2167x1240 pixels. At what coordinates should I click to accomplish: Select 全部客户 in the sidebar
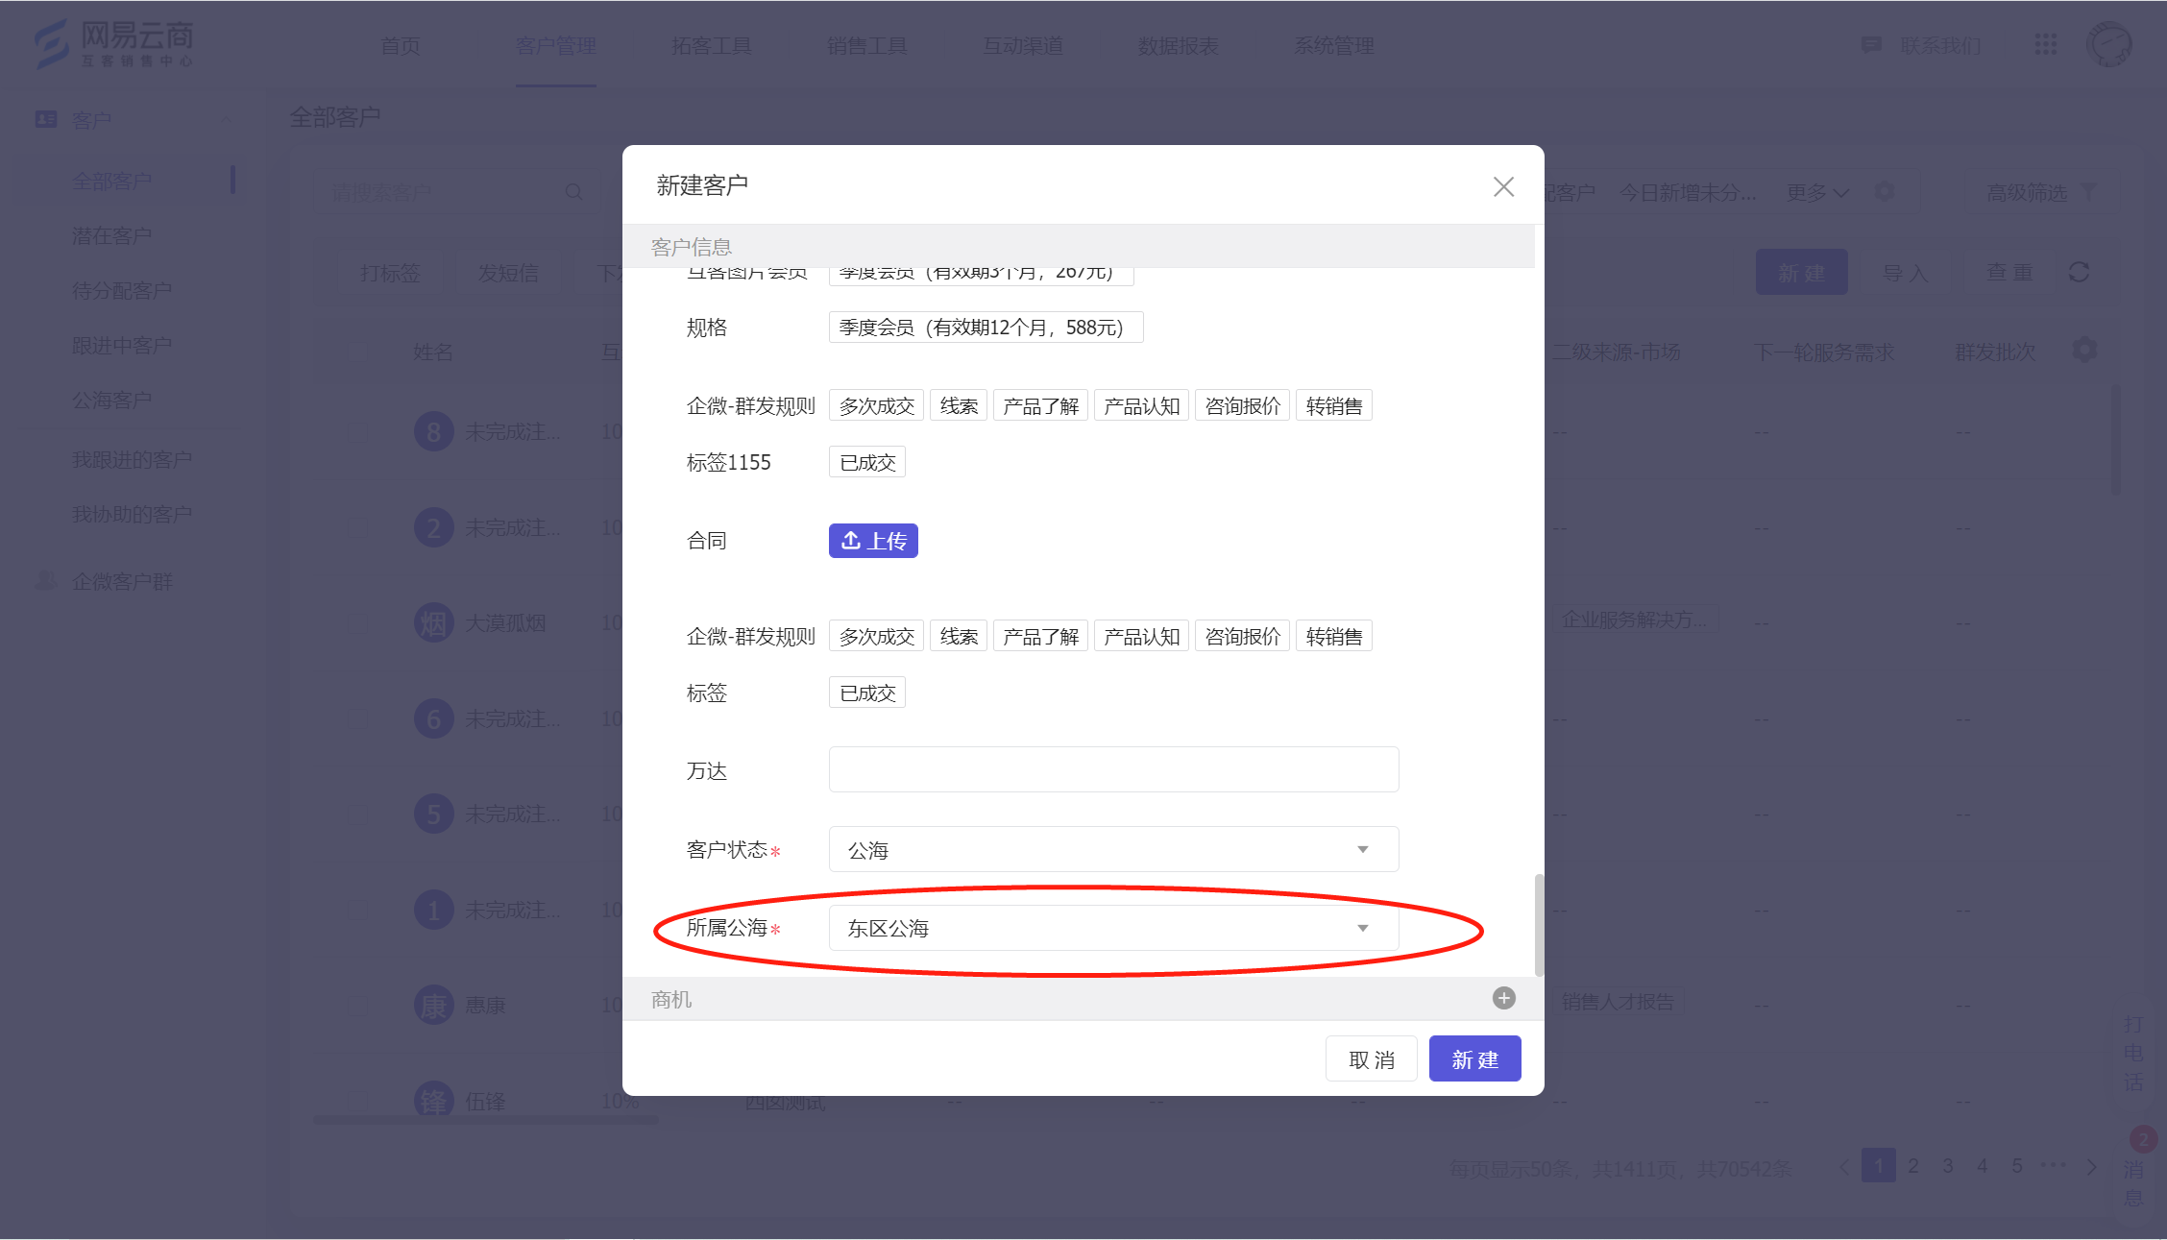pos(111,181)
